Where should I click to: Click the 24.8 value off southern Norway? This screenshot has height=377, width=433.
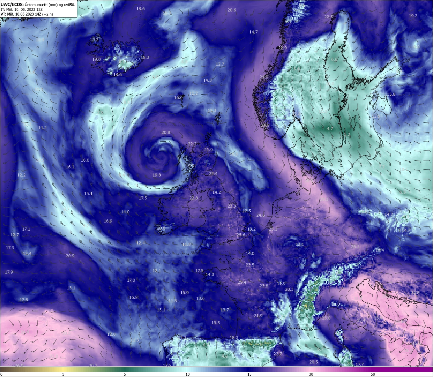coord(266,125)
